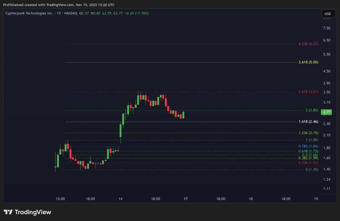Image resolution: width=340 pixels, height=221 pixels.
Task: Select the 2.618 (3.51) Fibonacci level label
Action: click(x=308, y=92)
